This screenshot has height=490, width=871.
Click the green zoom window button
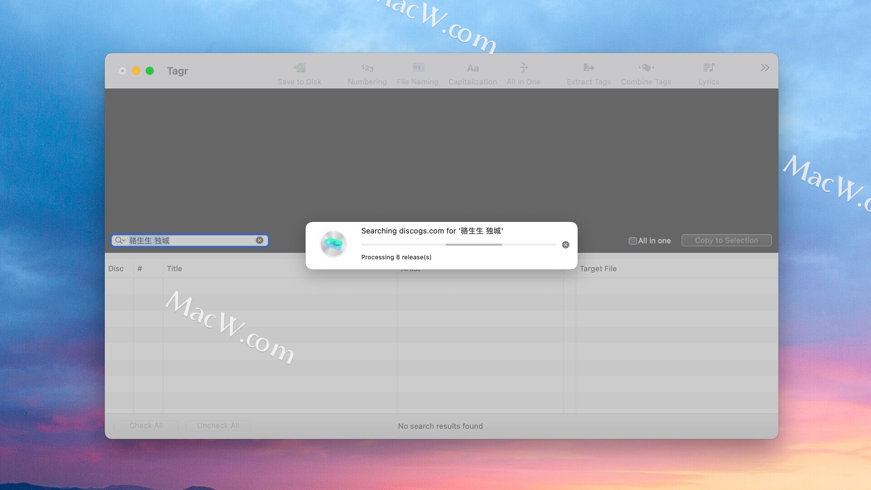tap(150, 71)
